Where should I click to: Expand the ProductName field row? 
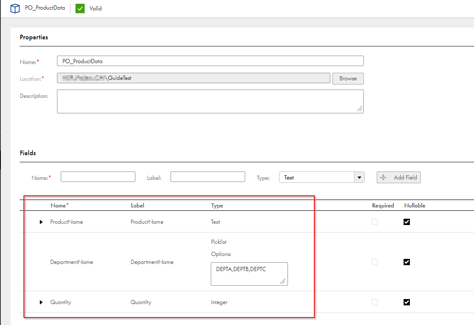pos(41,222)
